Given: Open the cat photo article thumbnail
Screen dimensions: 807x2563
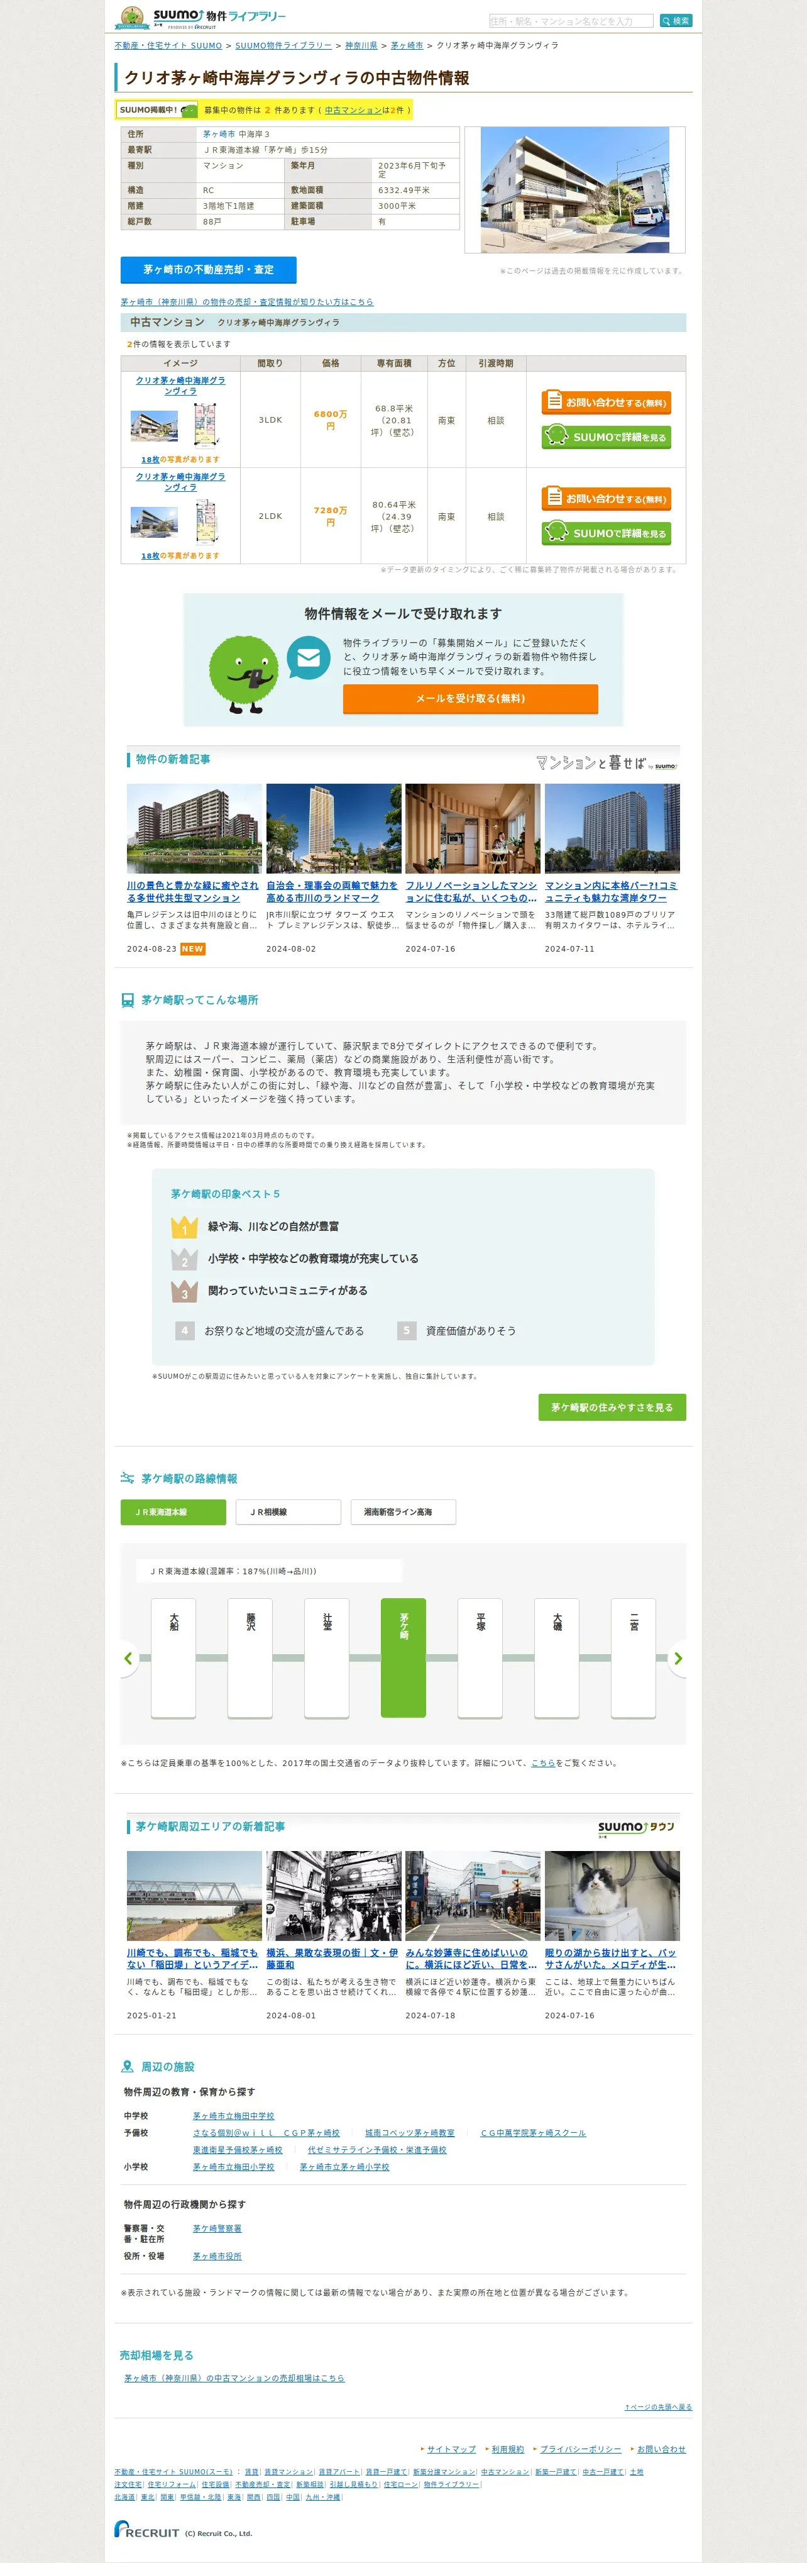Looking at the screenshot, I should tap(612, 1894).
